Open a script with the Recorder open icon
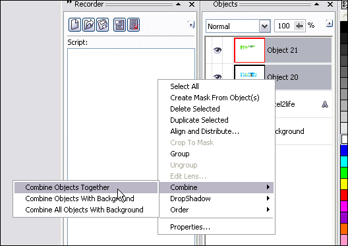Screen dimensions: 348x246 coord(88,24)
